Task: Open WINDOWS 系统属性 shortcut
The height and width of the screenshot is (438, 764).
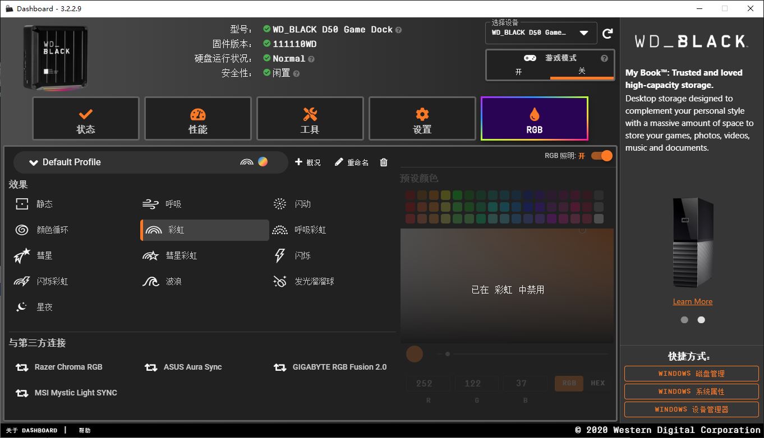Action: click(692, 392)
